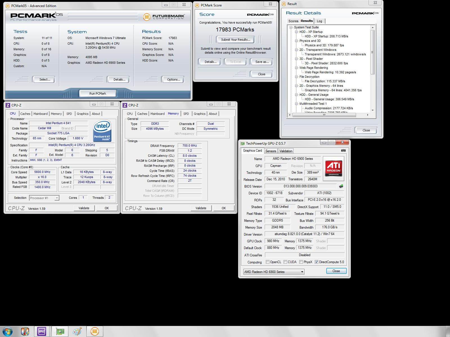
Task: Open the Sensors tab in GPU-Z
Action: coord(271,151)
